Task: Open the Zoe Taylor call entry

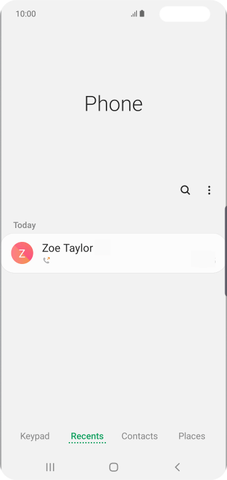Action: click(x=113, y=253)
